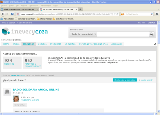Click the ineverycrea logo

(25, 32)
